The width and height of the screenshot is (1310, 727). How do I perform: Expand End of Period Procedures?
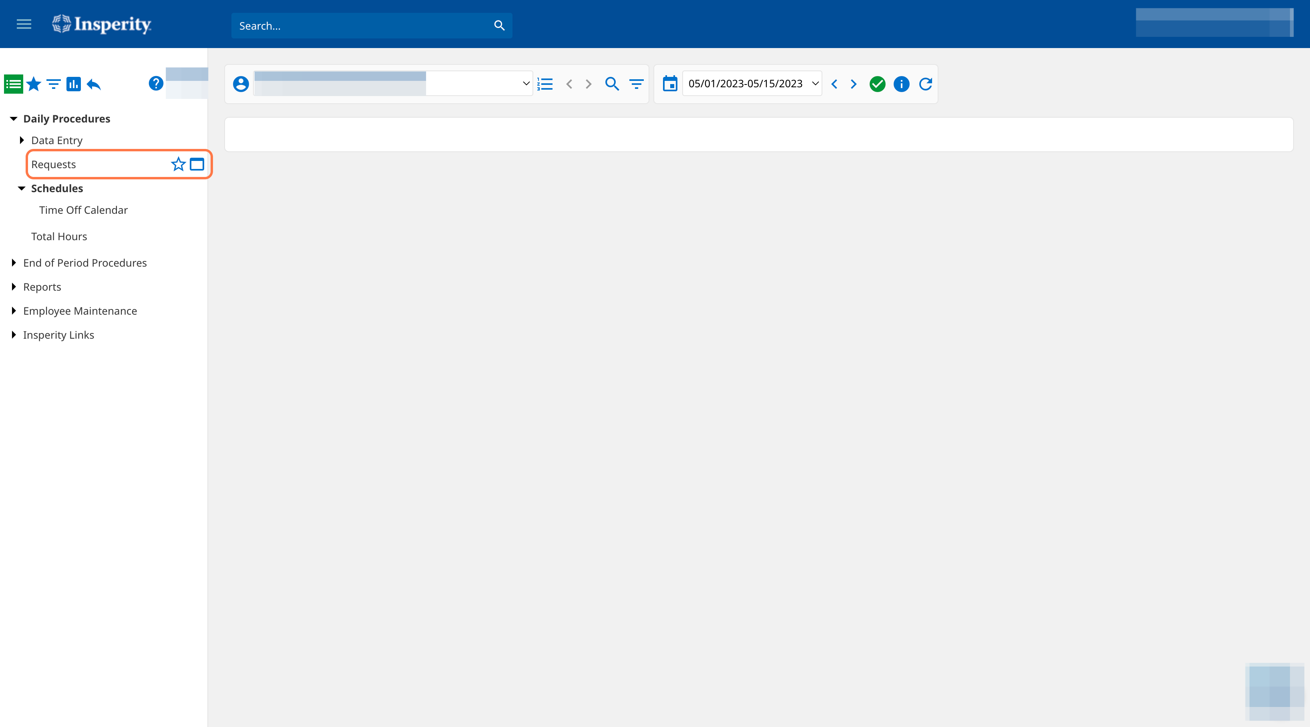[14, 262]
